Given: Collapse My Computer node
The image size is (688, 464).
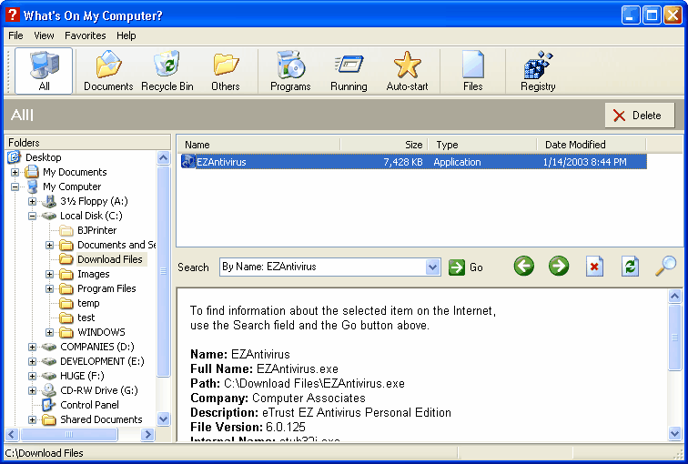Looking at the screenshot, I should coord(15,187).
